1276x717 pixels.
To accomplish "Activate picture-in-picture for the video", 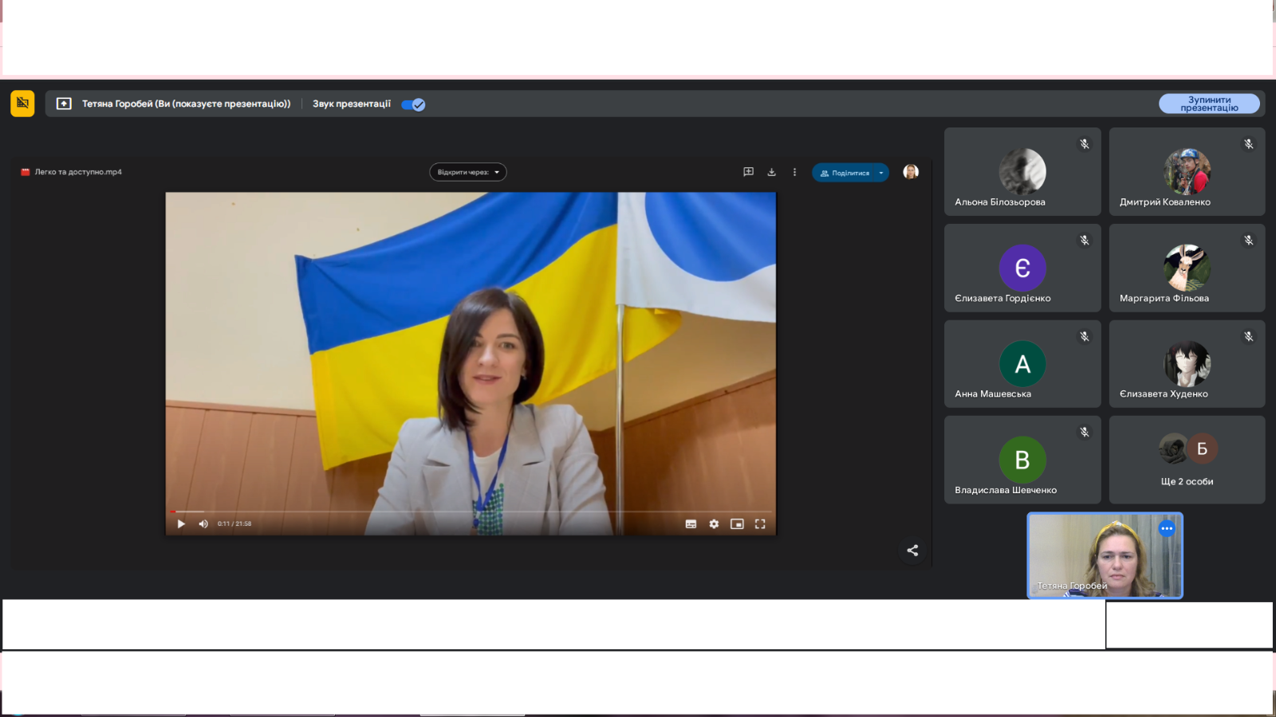I will click(x=737, y=523).
